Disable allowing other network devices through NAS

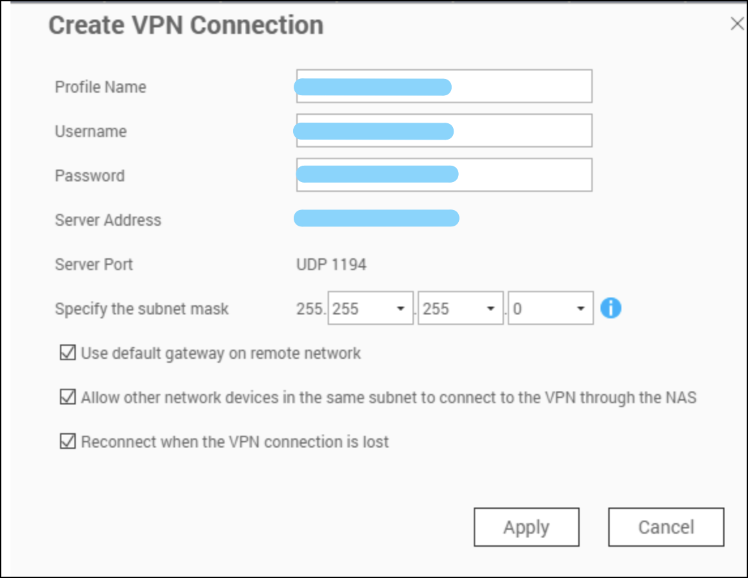pos(68,397)
